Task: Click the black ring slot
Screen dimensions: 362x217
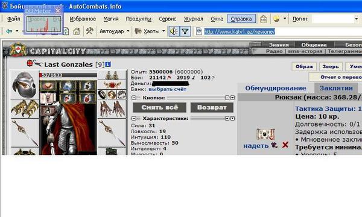Action: 103,94
